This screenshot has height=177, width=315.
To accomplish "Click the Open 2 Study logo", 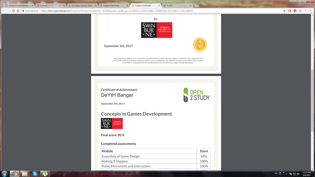I will [x=197, y=95].
